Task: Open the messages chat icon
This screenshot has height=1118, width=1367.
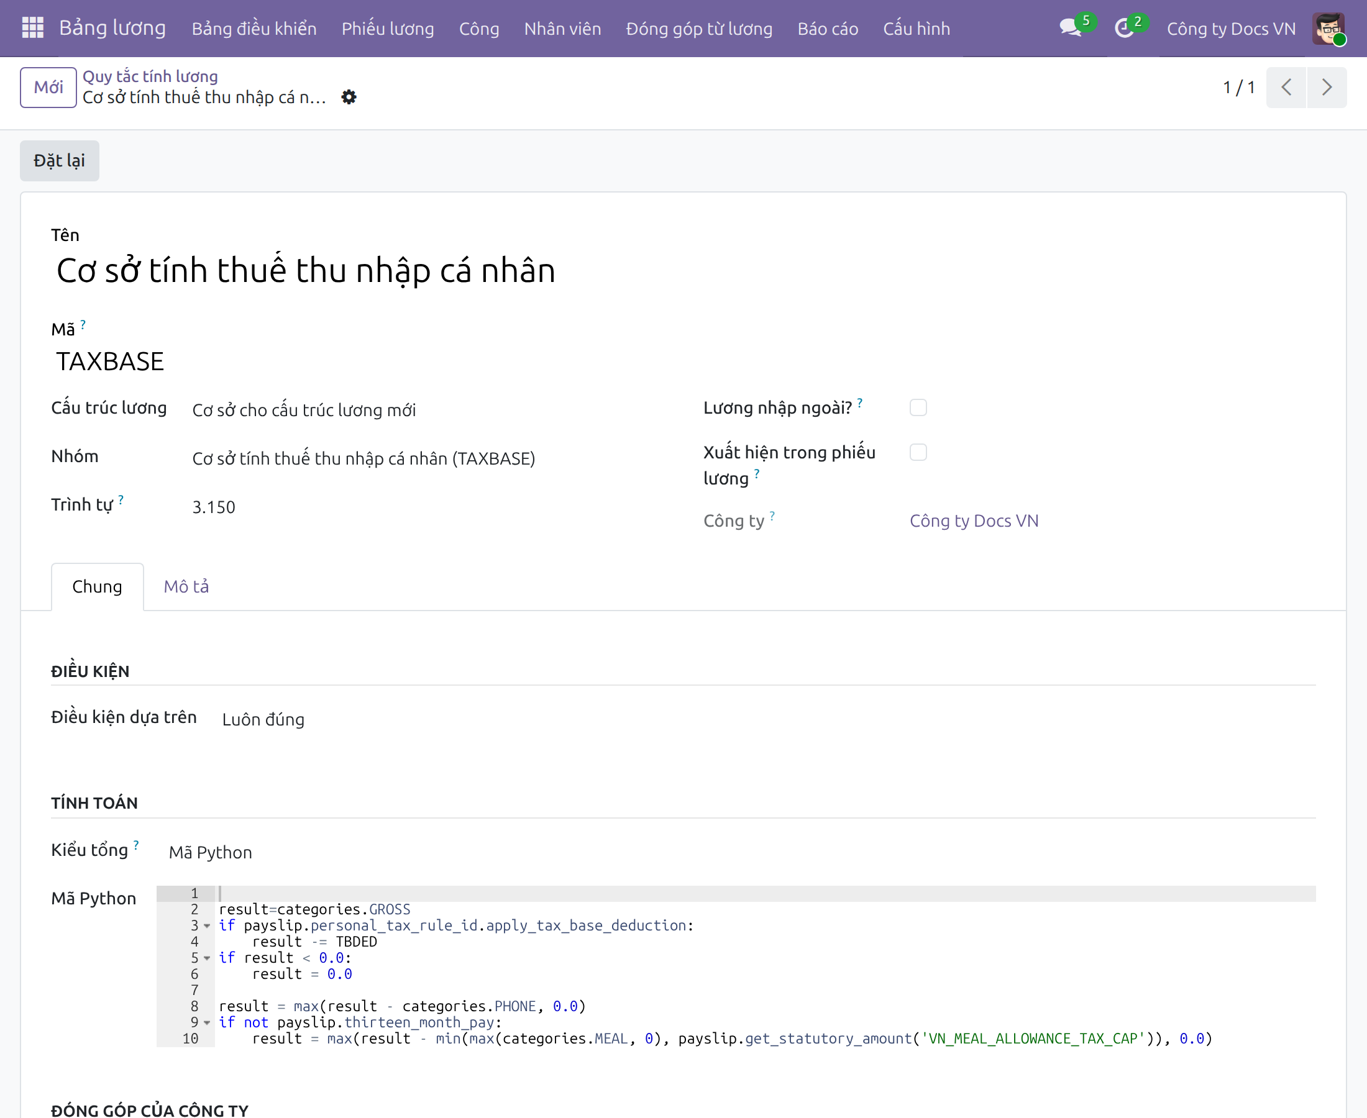Action: click(1070, 28)
